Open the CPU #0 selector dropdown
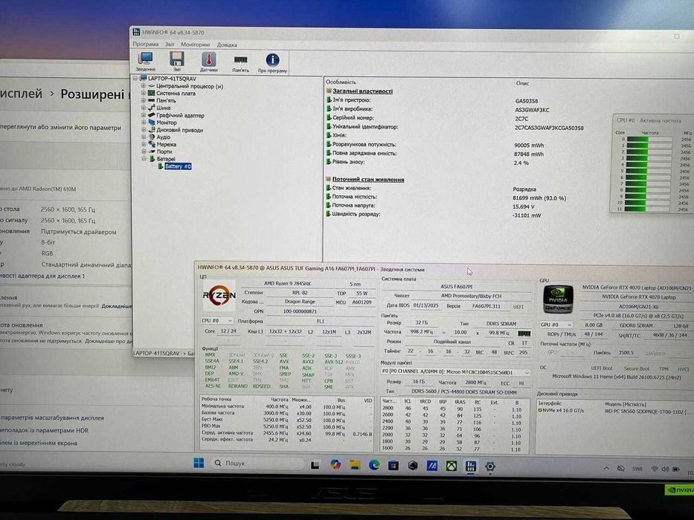 pyautogui.click(x=217, y=321)
